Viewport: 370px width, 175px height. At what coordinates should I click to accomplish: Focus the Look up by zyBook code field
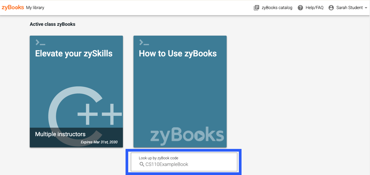point(184,162)
